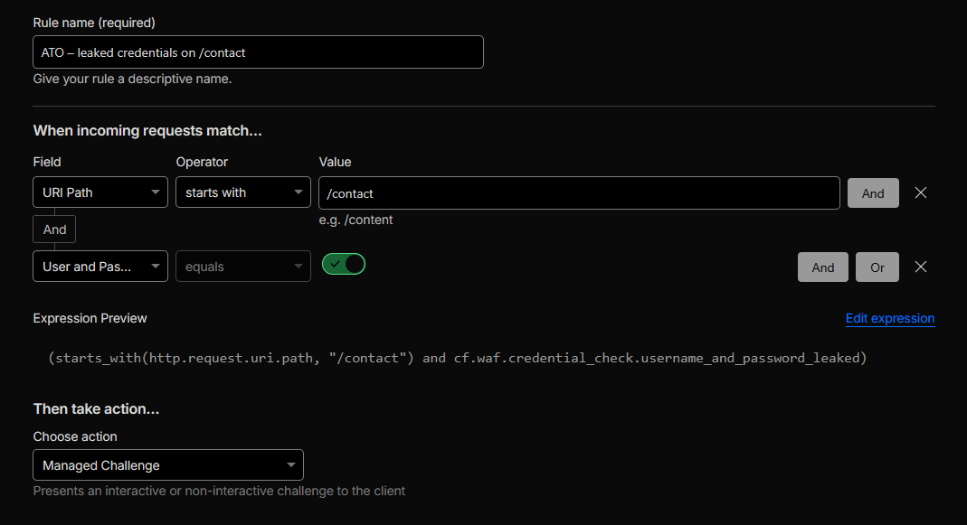Click the And button on the credentials row
Image resolution: width=967 pixels, height=525 pixels.
(x=822, y=267)
